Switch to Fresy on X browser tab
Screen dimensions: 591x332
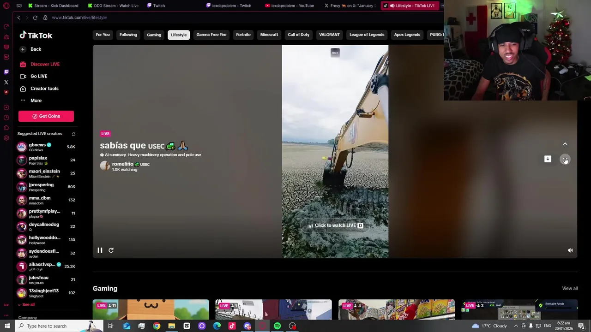[x=350, y=6]
